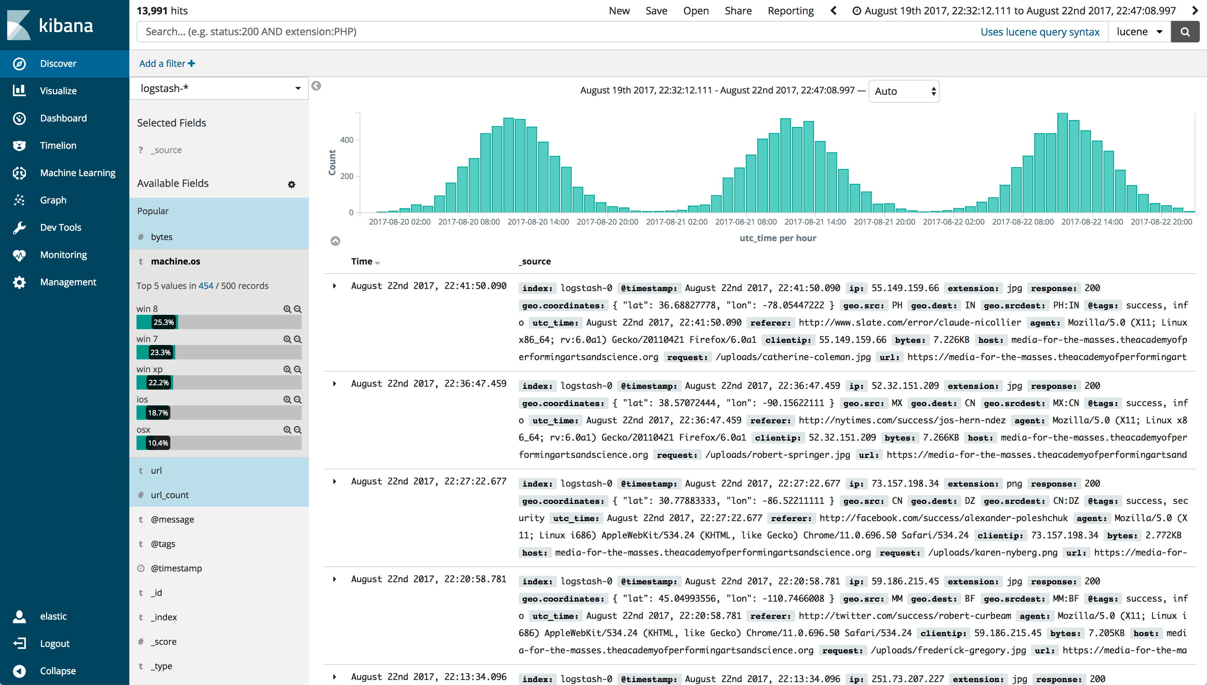Expand the first document row details
The height and width of the screenshot is (685, 1207).
click(x=335, y=286)
